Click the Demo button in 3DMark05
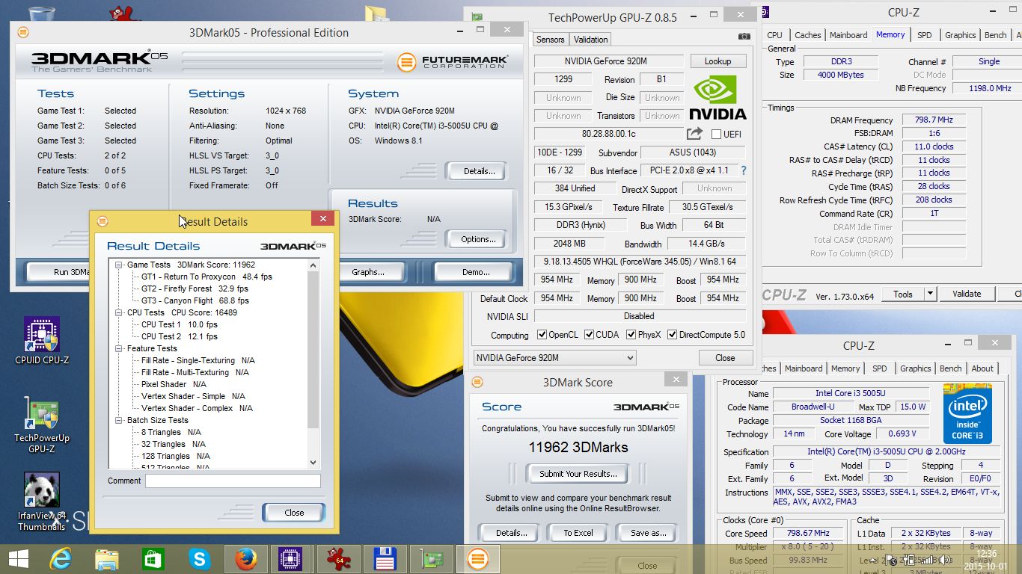1022x574 pixels. pos(476,272)
